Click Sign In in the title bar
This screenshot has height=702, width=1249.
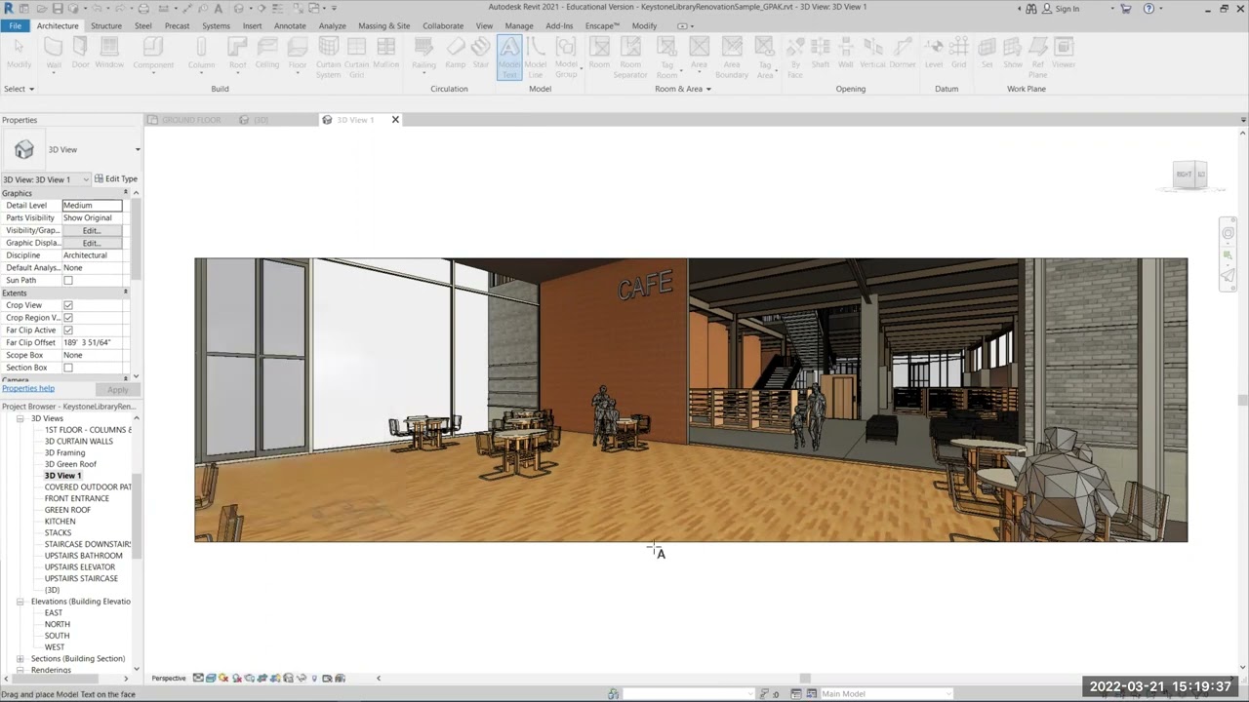coord(1068,9)
